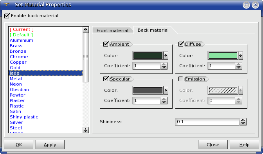263x154 pixels.
Task: Click the OK button
Action: point(19,145)
